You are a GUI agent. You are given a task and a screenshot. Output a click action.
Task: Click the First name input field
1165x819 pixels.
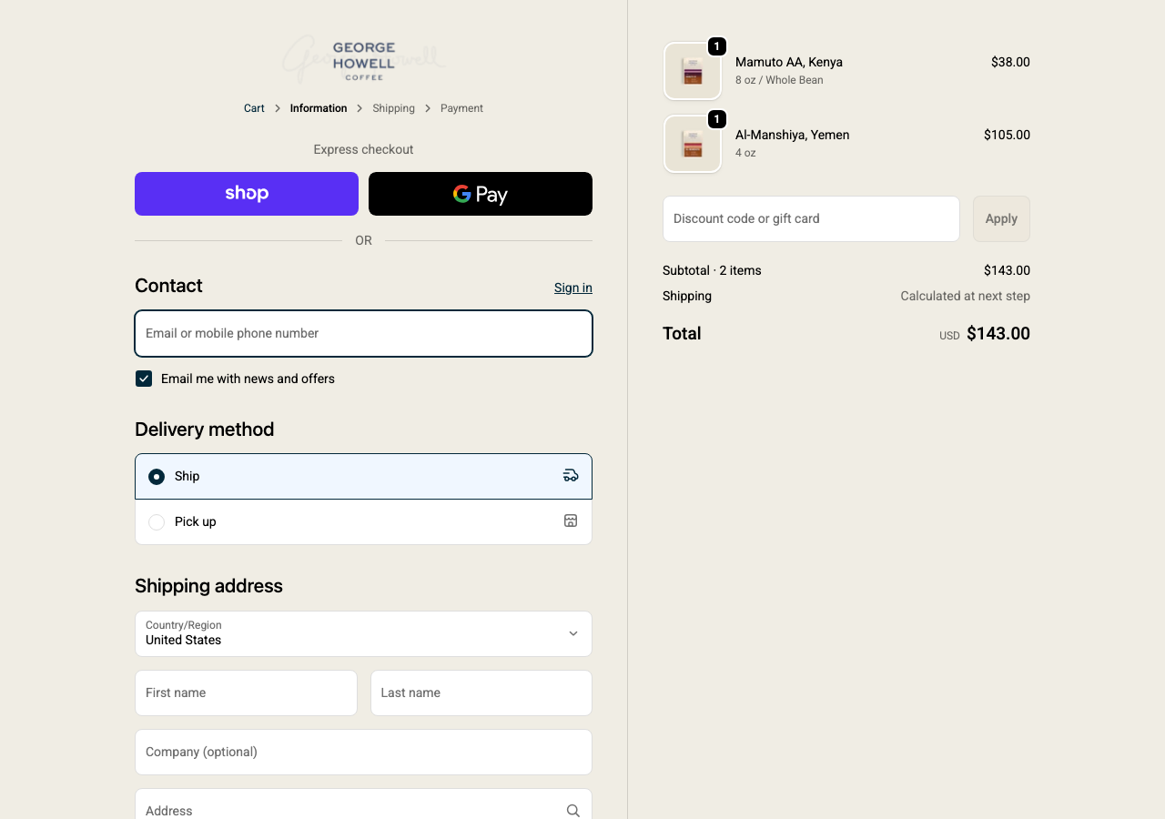pos(246,693)
